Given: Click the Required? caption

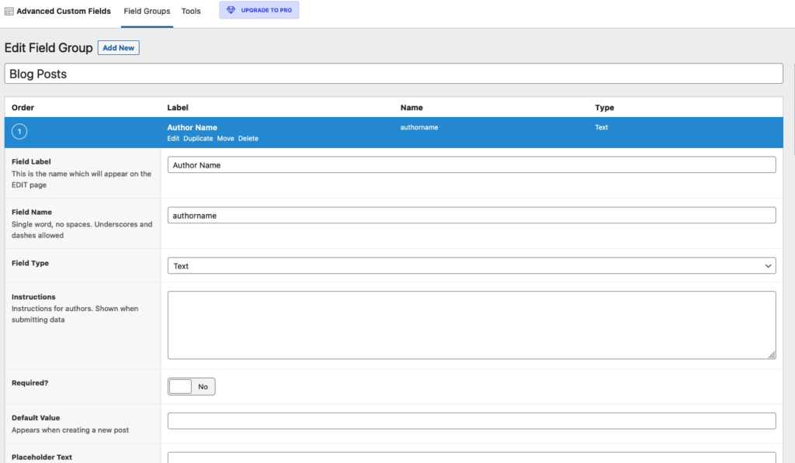Looking at the screenshot, I should click(x=30, y=383).
